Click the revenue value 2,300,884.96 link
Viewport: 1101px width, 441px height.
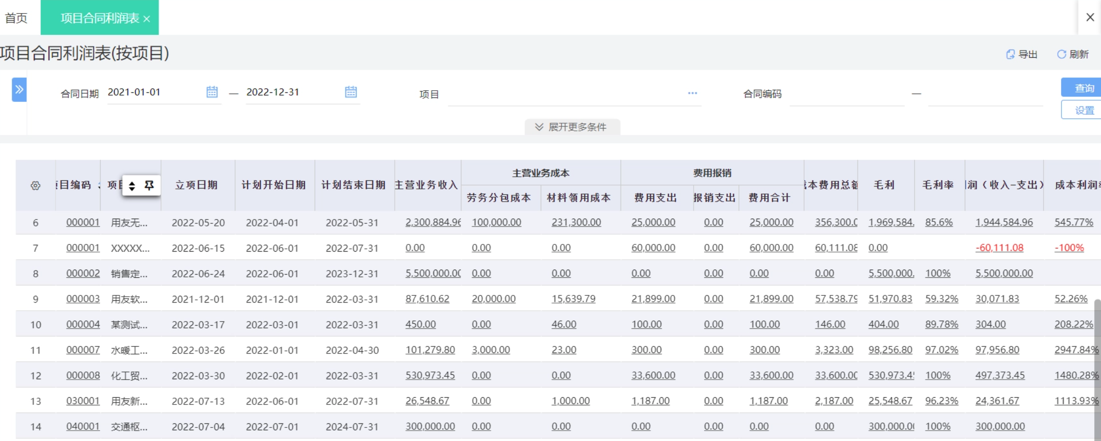click(x=433, y=222)
